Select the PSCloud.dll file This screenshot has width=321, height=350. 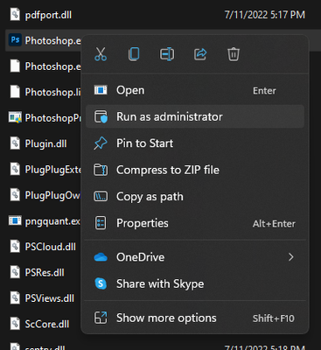pyautogui.click(x=50, y=247)
